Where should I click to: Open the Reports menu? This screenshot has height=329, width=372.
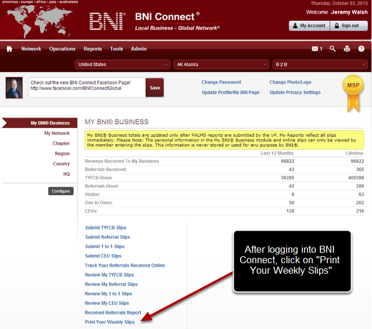(x=92, y=49)
